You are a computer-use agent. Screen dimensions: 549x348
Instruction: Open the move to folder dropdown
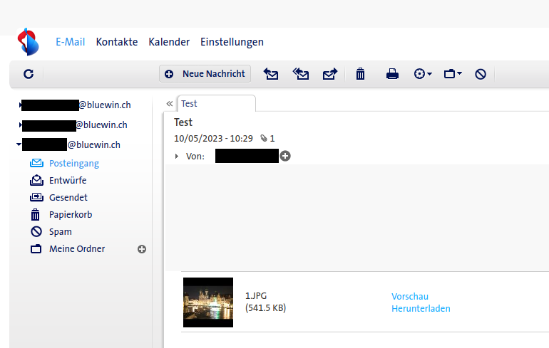click(453, 74)
